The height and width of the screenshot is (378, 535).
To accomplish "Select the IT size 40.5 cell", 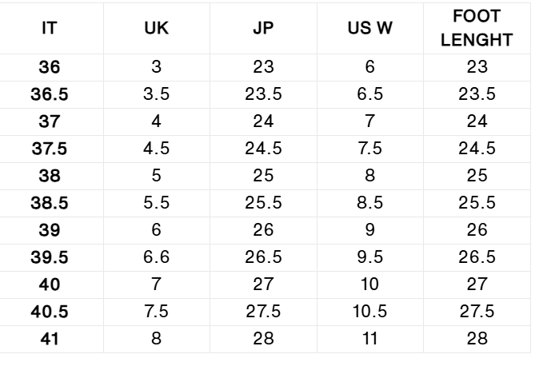I will (49, 312).
